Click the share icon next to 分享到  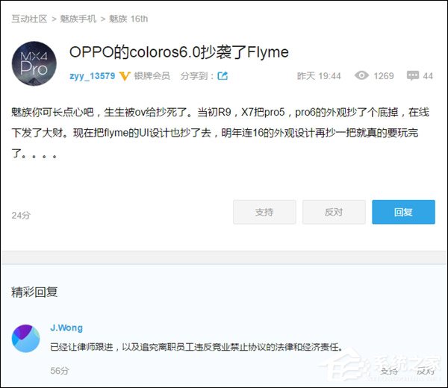223,76
